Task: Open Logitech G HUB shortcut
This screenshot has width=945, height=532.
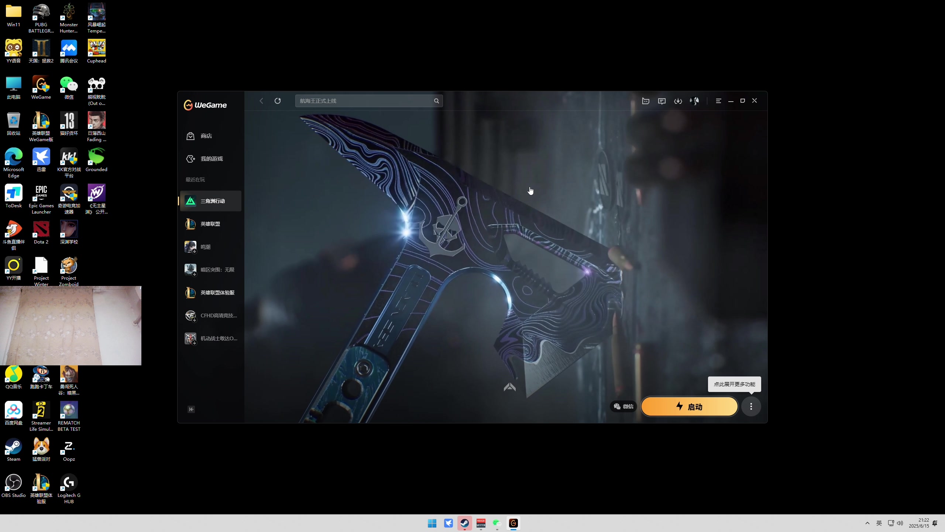Action: point(69,488)
